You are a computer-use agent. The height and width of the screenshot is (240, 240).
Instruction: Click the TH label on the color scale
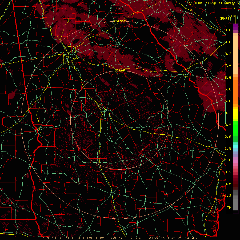(229, 208)
